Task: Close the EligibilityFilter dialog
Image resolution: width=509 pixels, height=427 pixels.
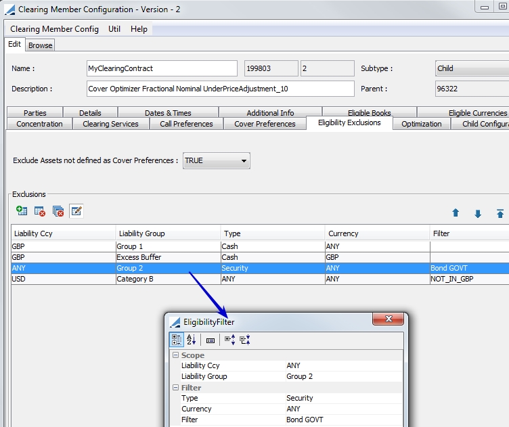Action: 389,319
